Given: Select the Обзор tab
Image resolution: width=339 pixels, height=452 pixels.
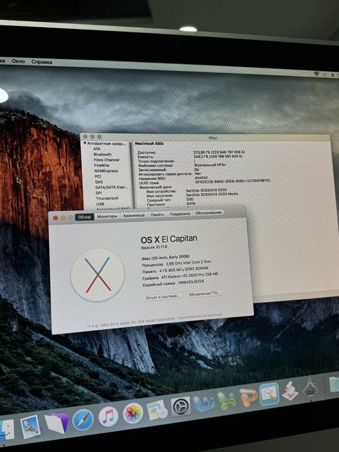Looking at the screenshot, I should click(x=85, y=217).
